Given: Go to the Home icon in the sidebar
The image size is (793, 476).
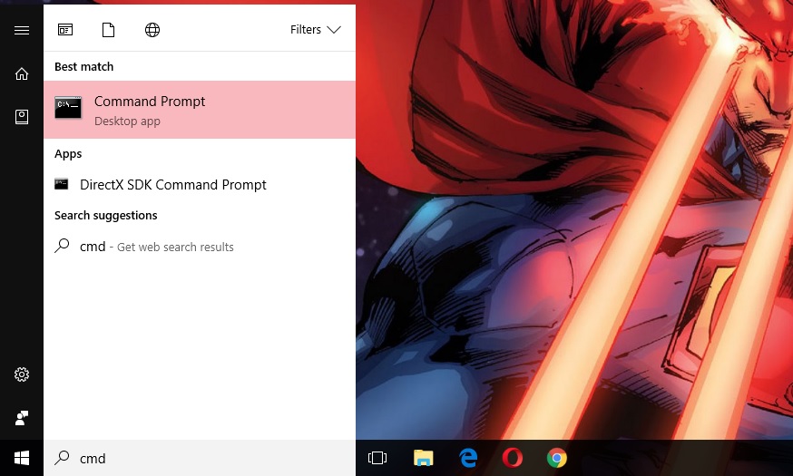Looking at the screenshot, I should (x=21, y=73).
